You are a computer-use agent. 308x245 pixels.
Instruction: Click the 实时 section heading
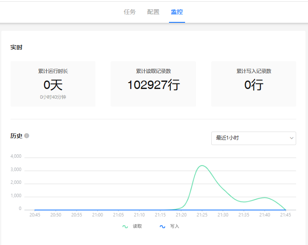tap(16, 47)
